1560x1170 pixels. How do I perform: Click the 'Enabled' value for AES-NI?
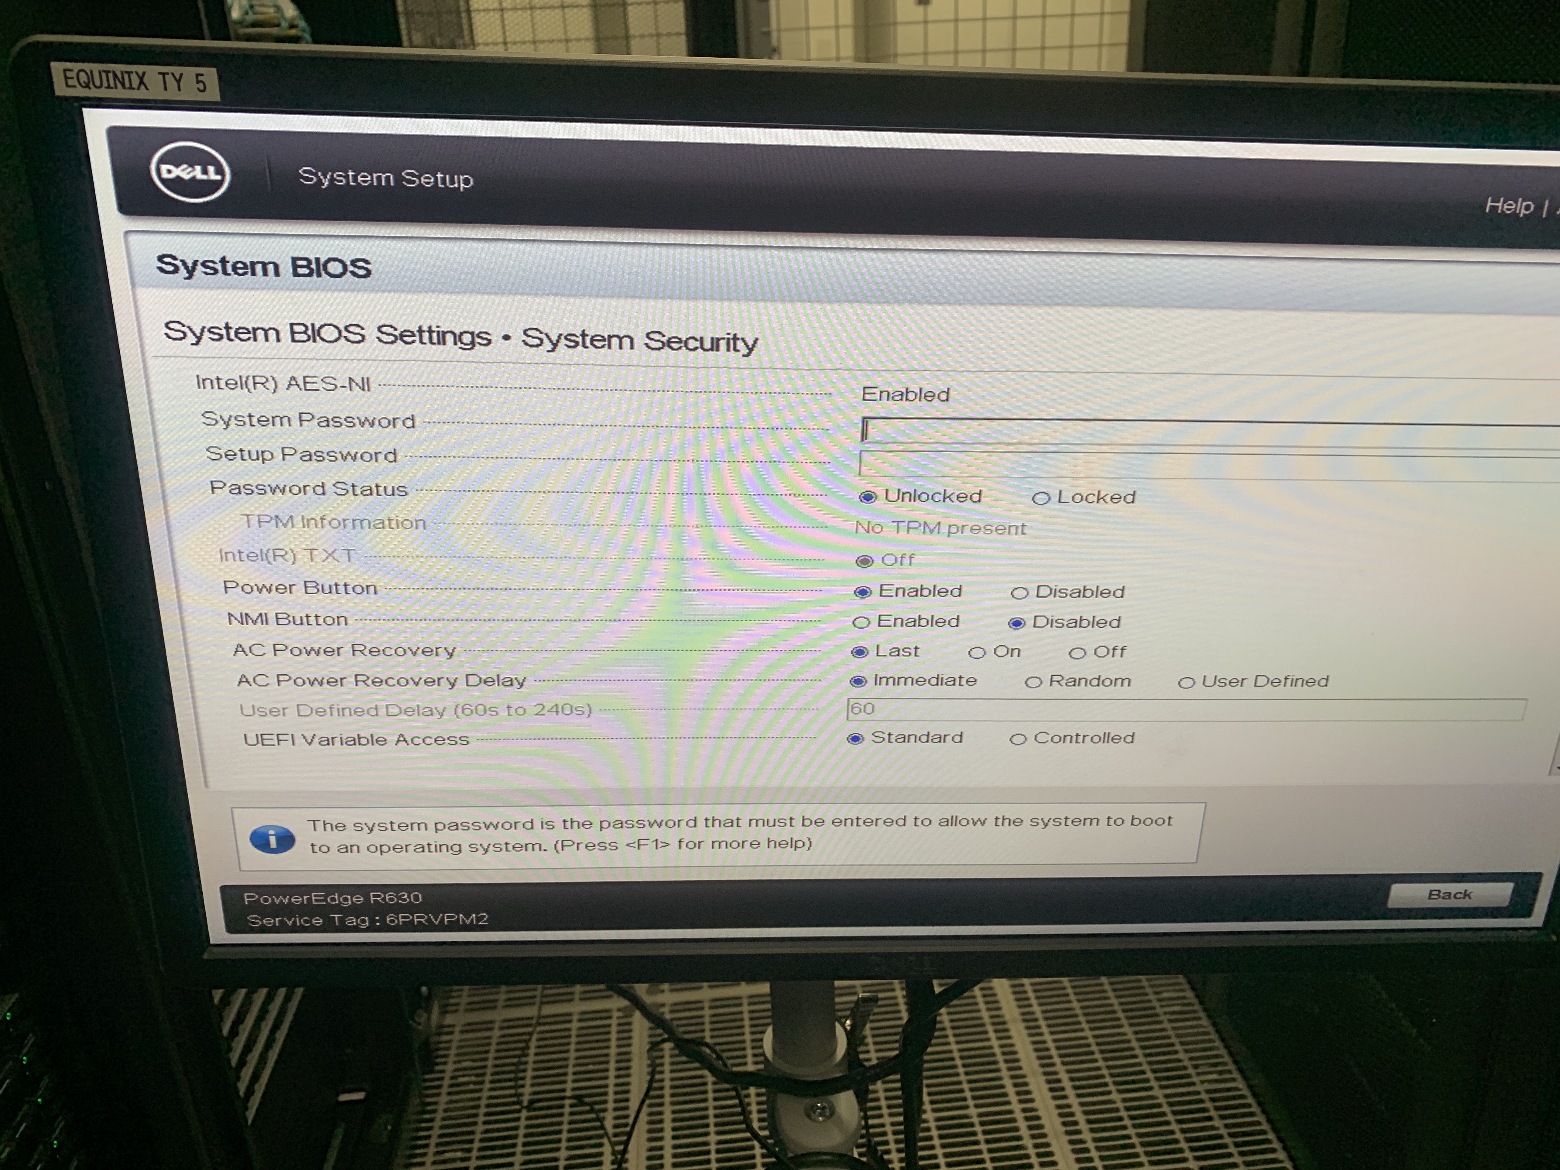click(905, 394)
